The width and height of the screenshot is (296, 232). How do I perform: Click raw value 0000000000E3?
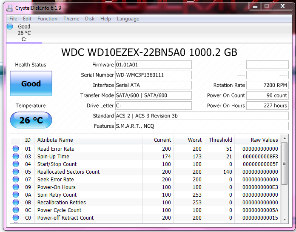pyautogui.click(x=260, y=187)
